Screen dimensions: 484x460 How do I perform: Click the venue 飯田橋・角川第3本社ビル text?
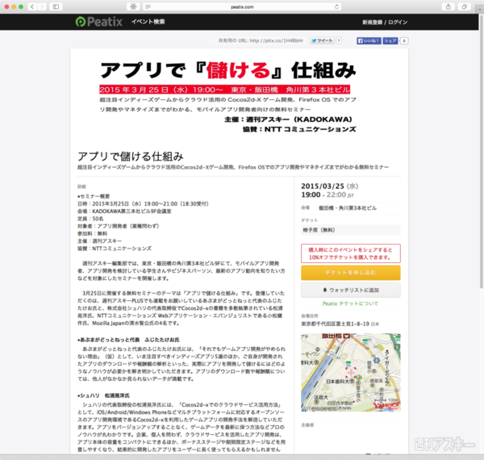[348, 207]
